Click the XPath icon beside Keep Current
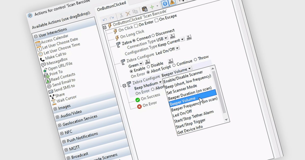 click(189, 38)
